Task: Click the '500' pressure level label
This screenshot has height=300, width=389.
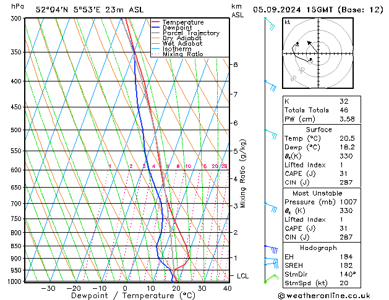Action: 17,130
